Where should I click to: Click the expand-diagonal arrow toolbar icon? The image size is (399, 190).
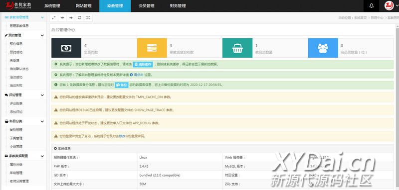(54, 18)
